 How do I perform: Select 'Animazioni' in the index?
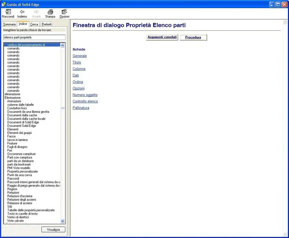click(x=14, y=101)
